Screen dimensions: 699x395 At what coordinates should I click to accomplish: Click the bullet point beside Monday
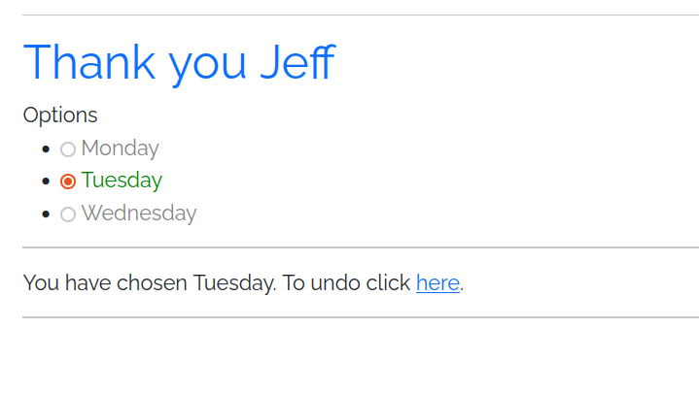click(x=46, y=149)
